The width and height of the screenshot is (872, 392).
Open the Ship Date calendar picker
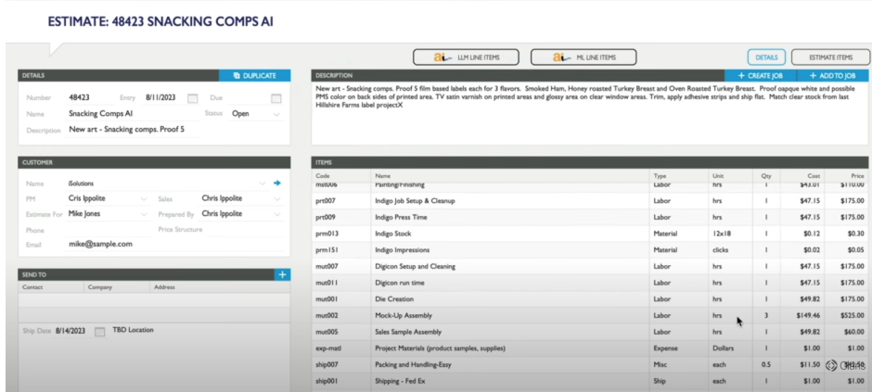99,330
